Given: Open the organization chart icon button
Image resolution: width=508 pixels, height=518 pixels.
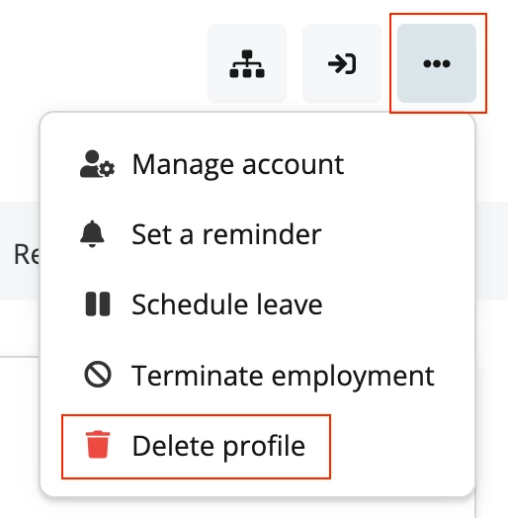Looking at the screenshot, I should [x=247, y=63].
